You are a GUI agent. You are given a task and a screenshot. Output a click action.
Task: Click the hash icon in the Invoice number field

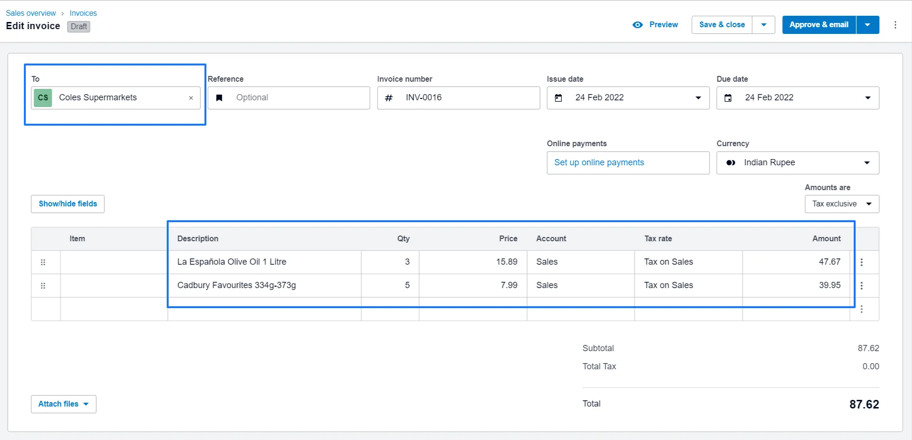(389, 98)
